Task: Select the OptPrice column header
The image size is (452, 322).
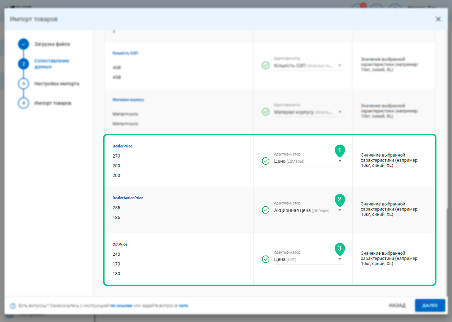Action: click(x=120, y=244)
